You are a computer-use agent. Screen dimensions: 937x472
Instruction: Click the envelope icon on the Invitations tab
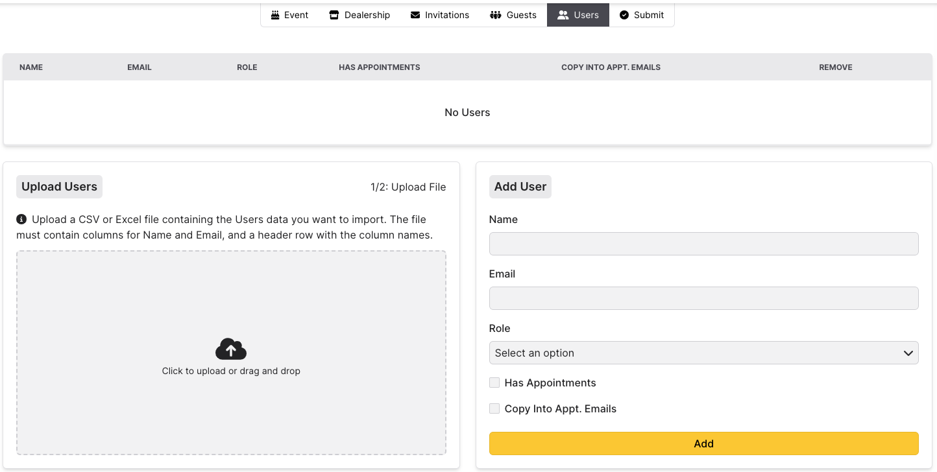(x=415, y=14)
